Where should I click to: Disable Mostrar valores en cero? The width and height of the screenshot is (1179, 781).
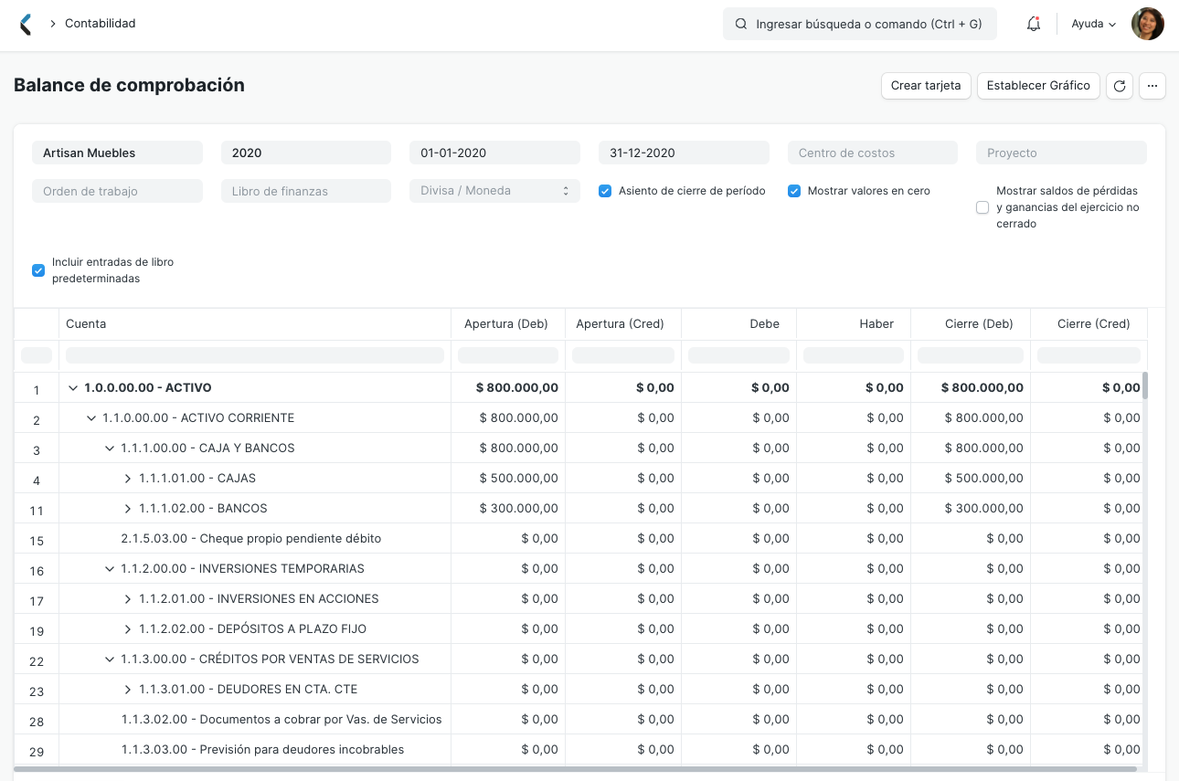794,191
